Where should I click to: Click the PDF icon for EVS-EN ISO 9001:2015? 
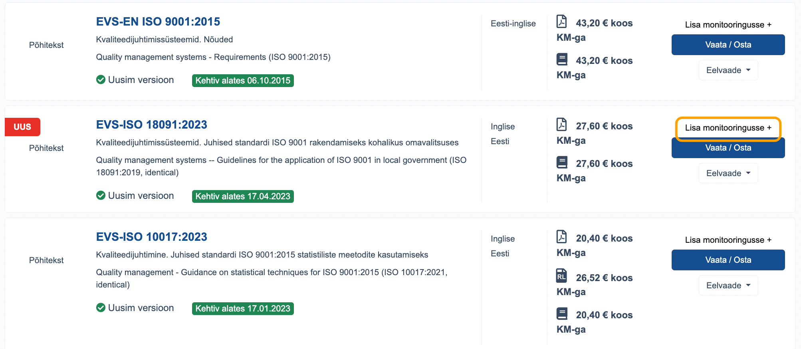pyautogui.click(x=561, y=22)
